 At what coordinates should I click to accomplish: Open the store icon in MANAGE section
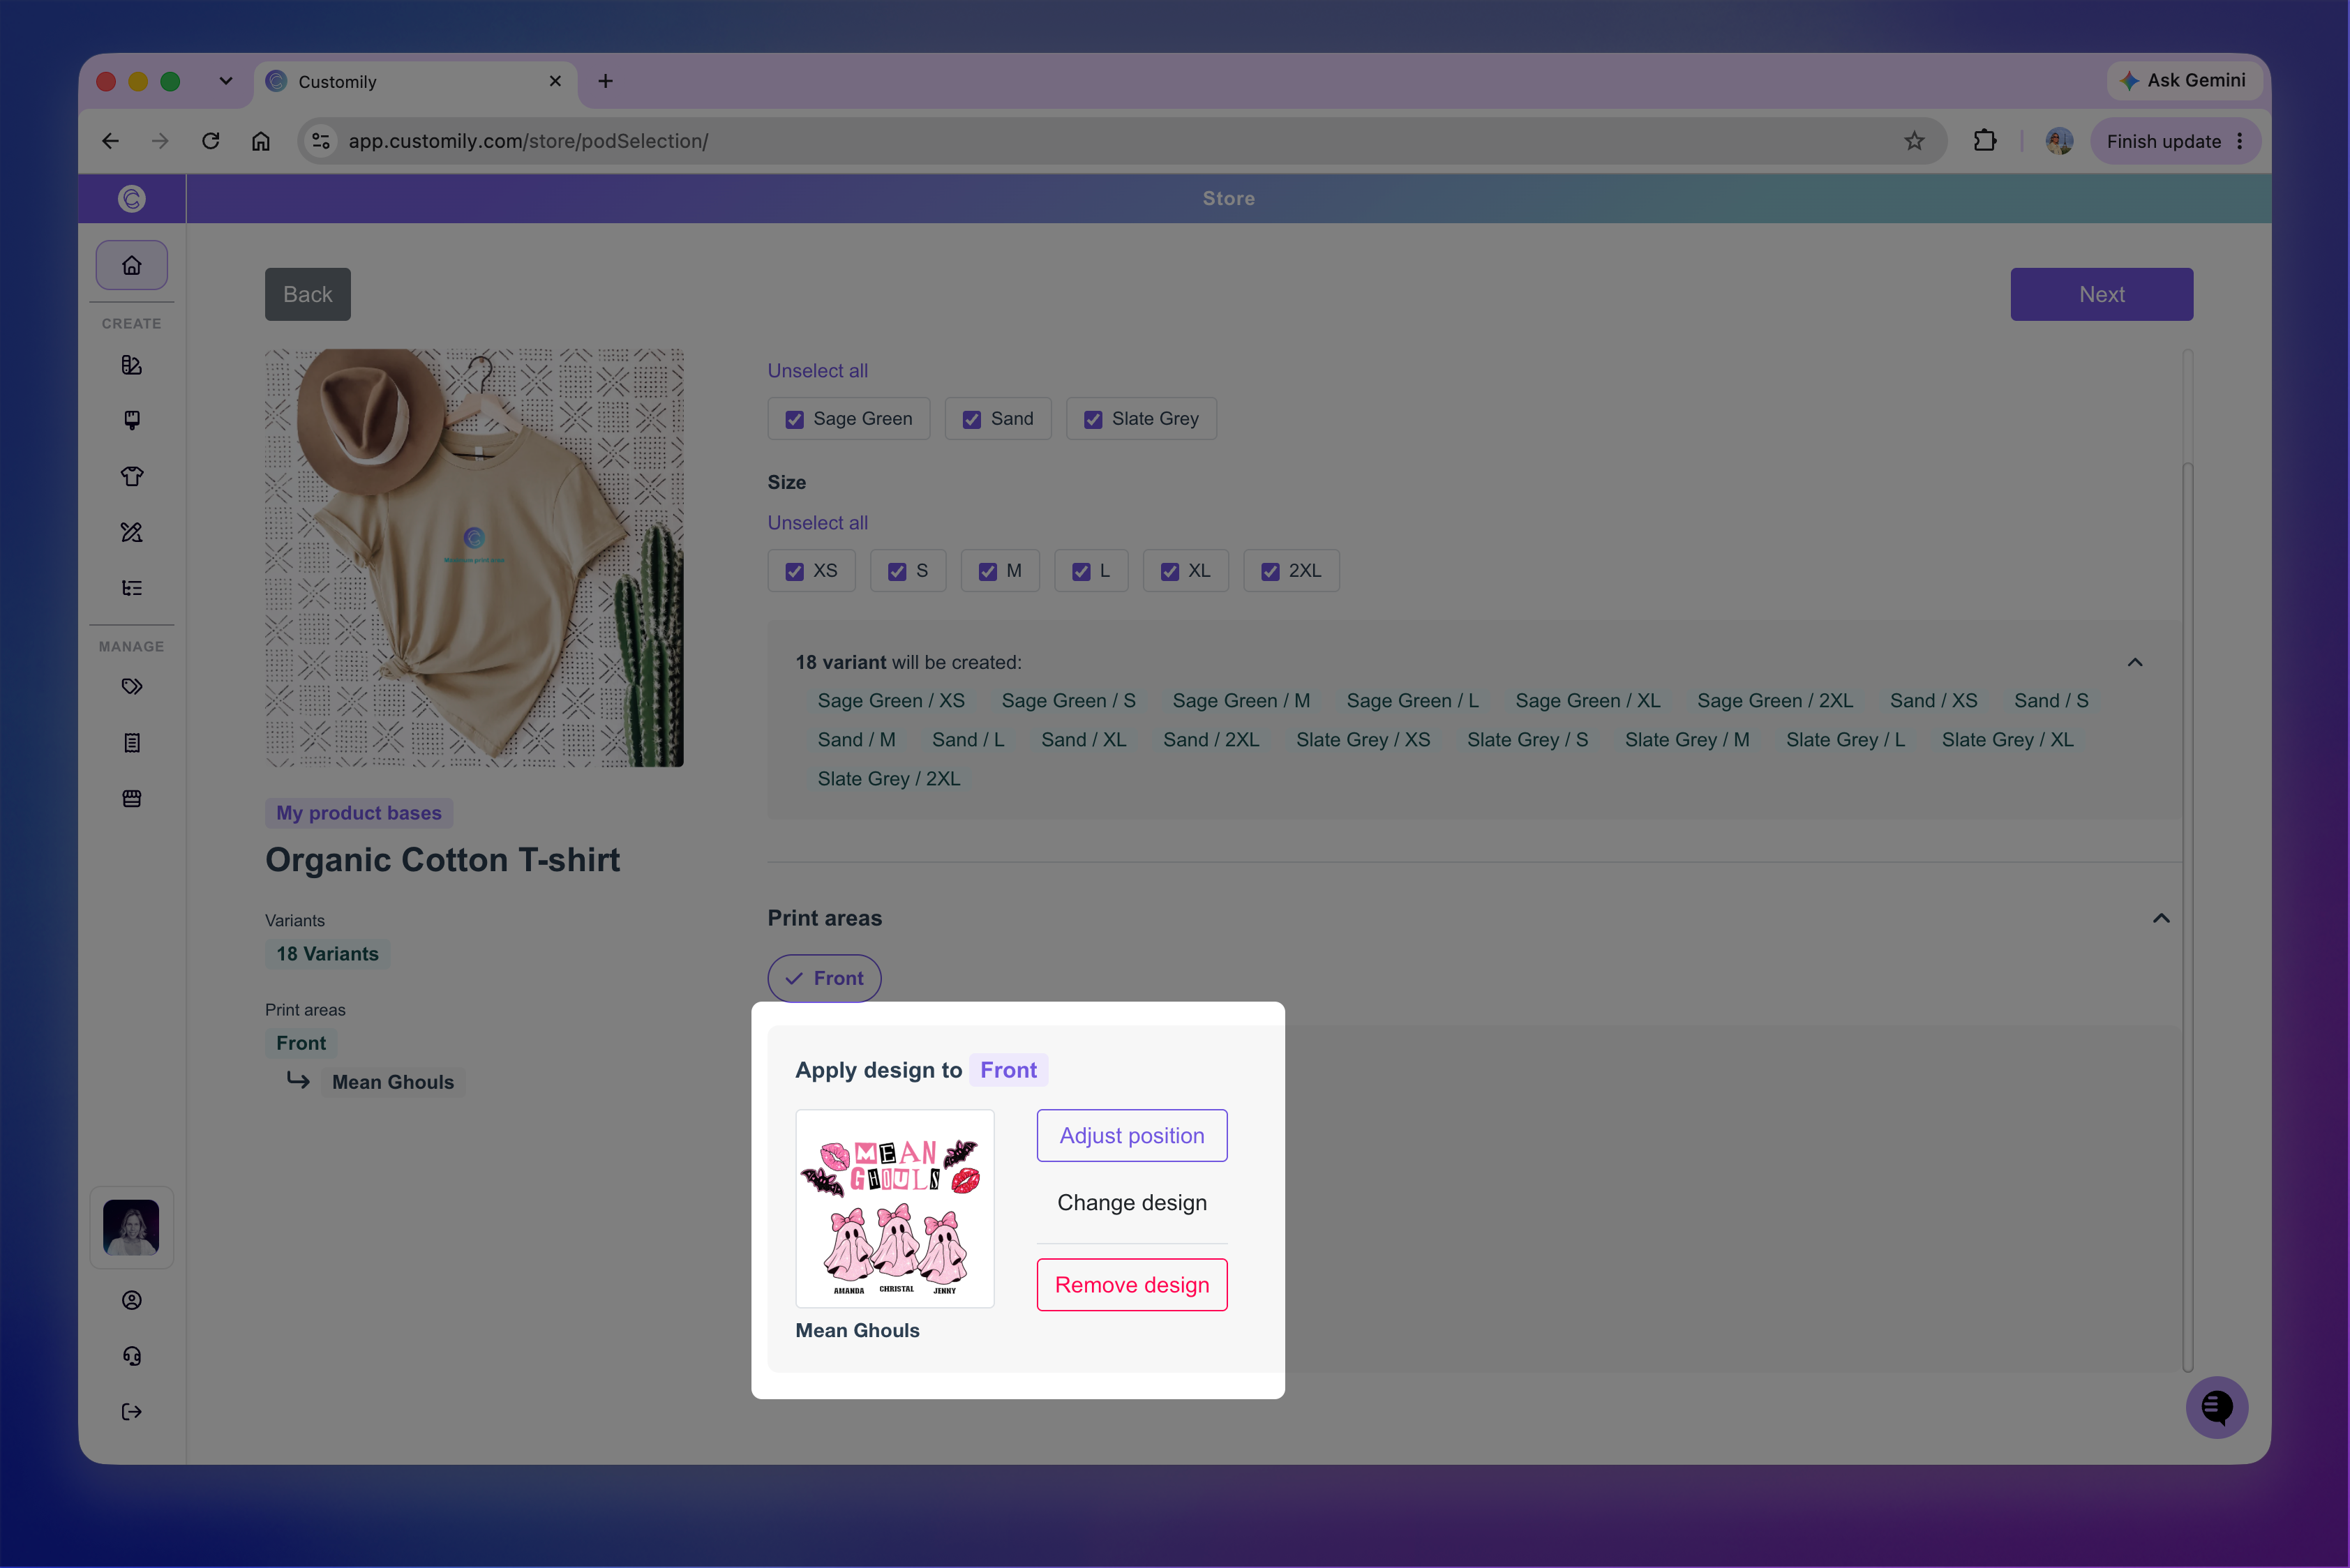(x=131, y=798)
